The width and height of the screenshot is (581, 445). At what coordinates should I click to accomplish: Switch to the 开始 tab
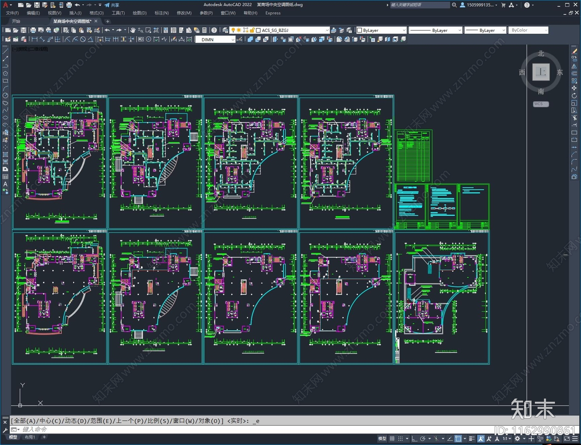point(16,21)
